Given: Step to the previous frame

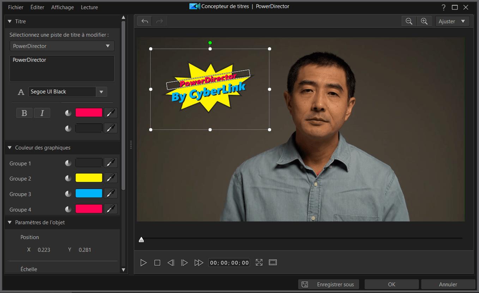Looking at the screenshot, I should pyautogui.click(x=171, y=263).
